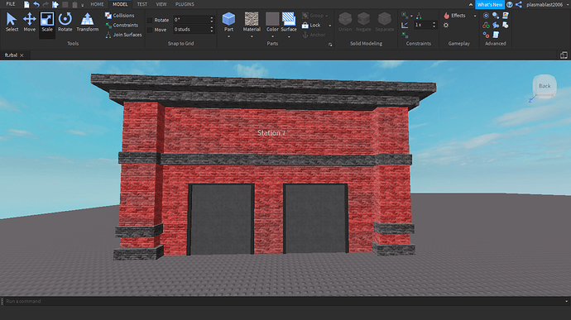Activate the Transform tool

[x=88, y=22]
